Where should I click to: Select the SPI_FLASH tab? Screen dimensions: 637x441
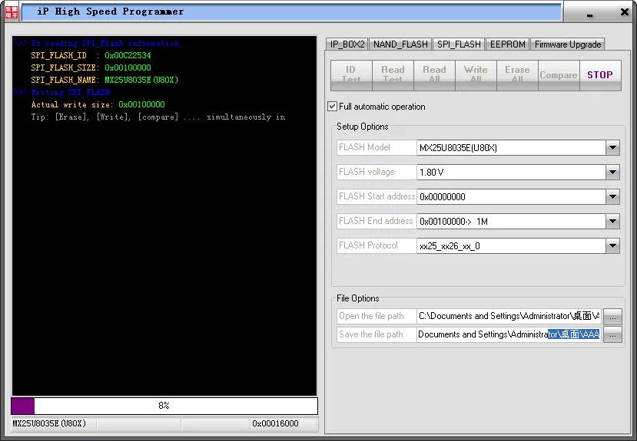[459, 44]
